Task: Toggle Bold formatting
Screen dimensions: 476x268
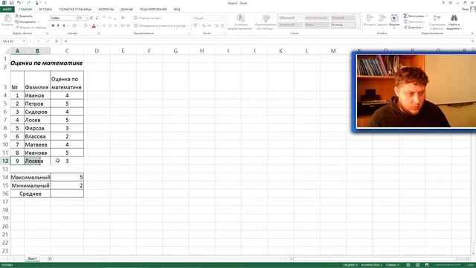Action: pos(53,25)
